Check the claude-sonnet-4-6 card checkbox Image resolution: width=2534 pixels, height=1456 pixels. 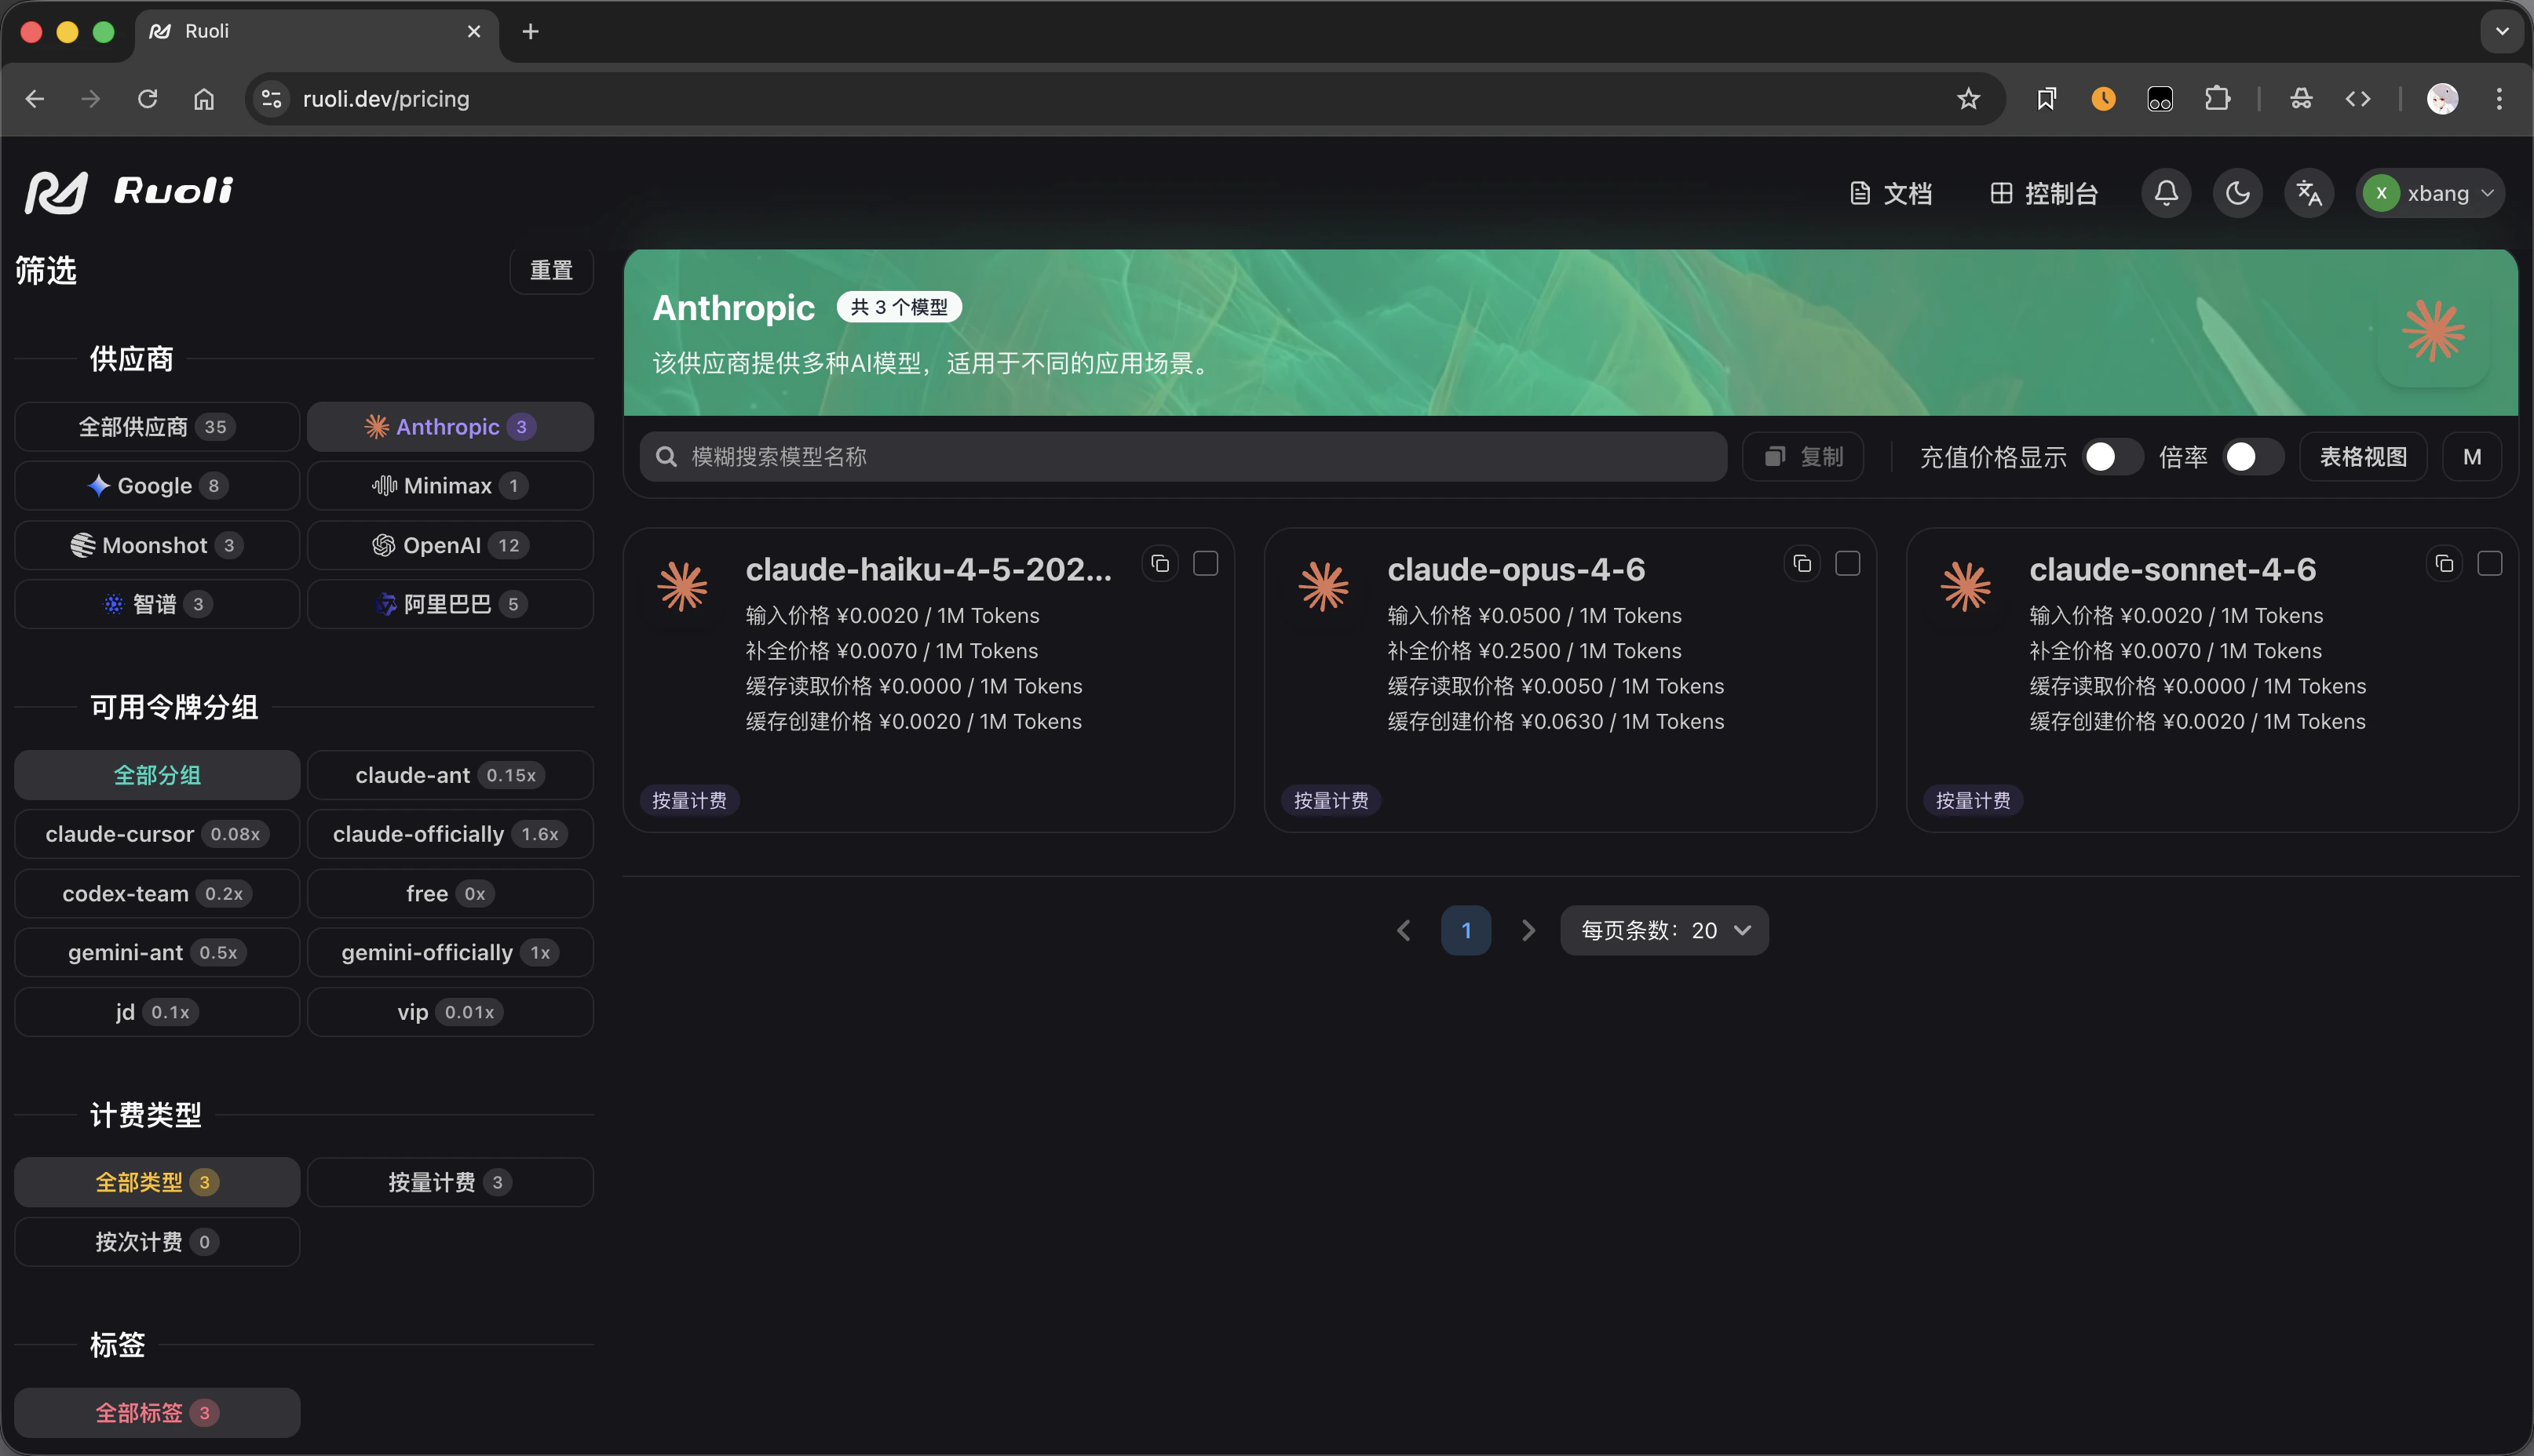pyautogui.click(x=2490, y=564)
